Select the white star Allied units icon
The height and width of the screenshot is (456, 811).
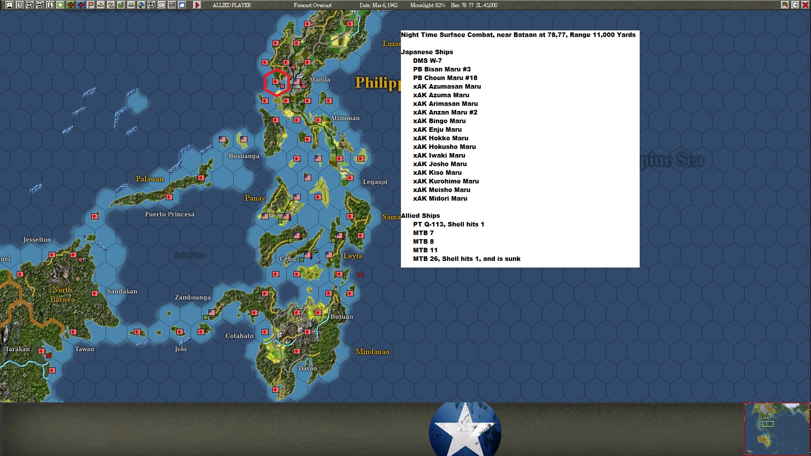tap(59, 5)
